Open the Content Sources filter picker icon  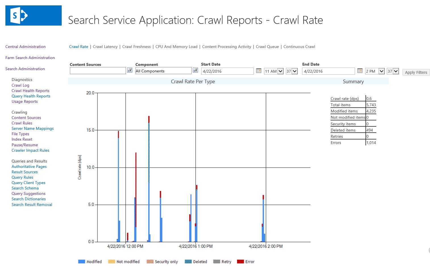click(x=130, y=70)
